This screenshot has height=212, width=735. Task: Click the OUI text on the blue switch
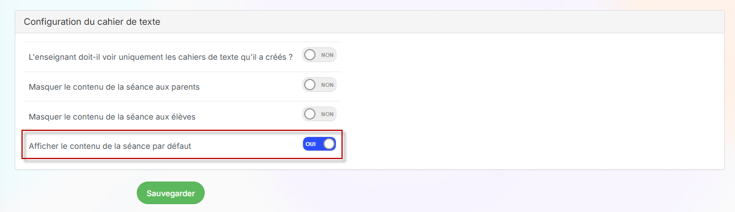(310, 144)
